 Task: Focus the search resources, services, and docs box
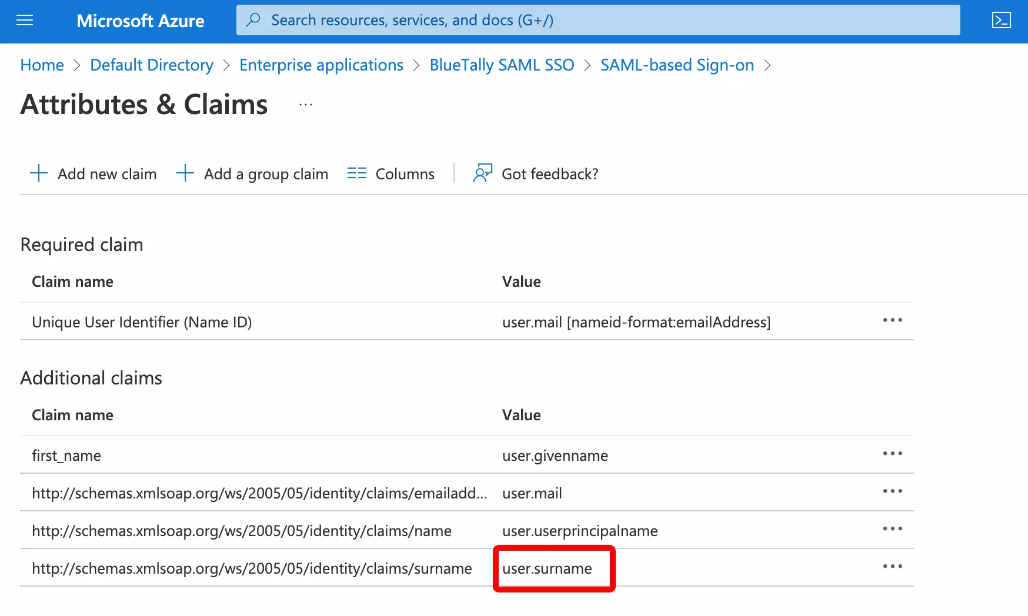click(x=598, y=20)
